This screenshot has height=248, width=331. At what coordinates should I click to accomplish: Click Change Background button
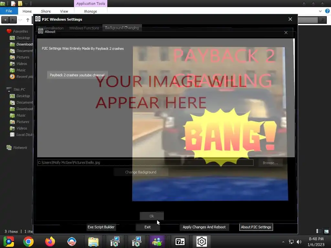pos(141,172)
